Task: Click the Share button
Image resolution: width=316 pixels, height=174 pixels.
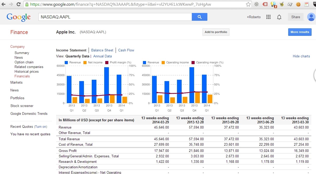Action: pos(295,17)
